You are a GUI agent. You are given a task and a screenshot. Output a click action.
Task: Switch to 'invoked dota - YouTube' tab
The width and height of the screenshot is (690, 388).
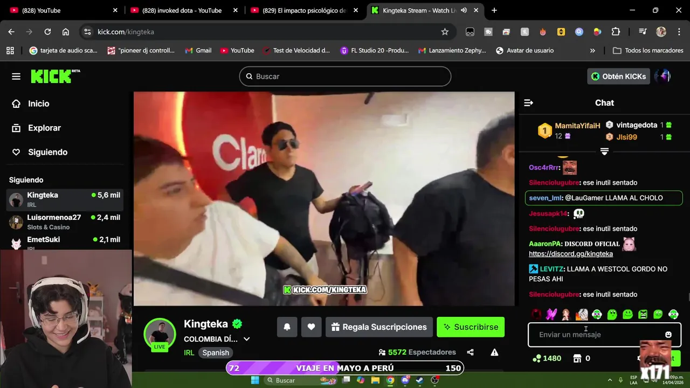[x=183, y=10]
